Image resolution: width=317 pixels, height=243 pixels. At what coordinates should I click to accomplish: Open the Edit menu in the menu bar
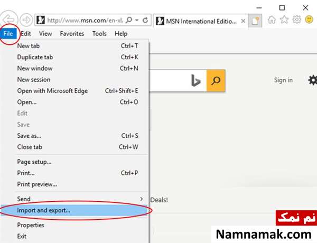26,34
